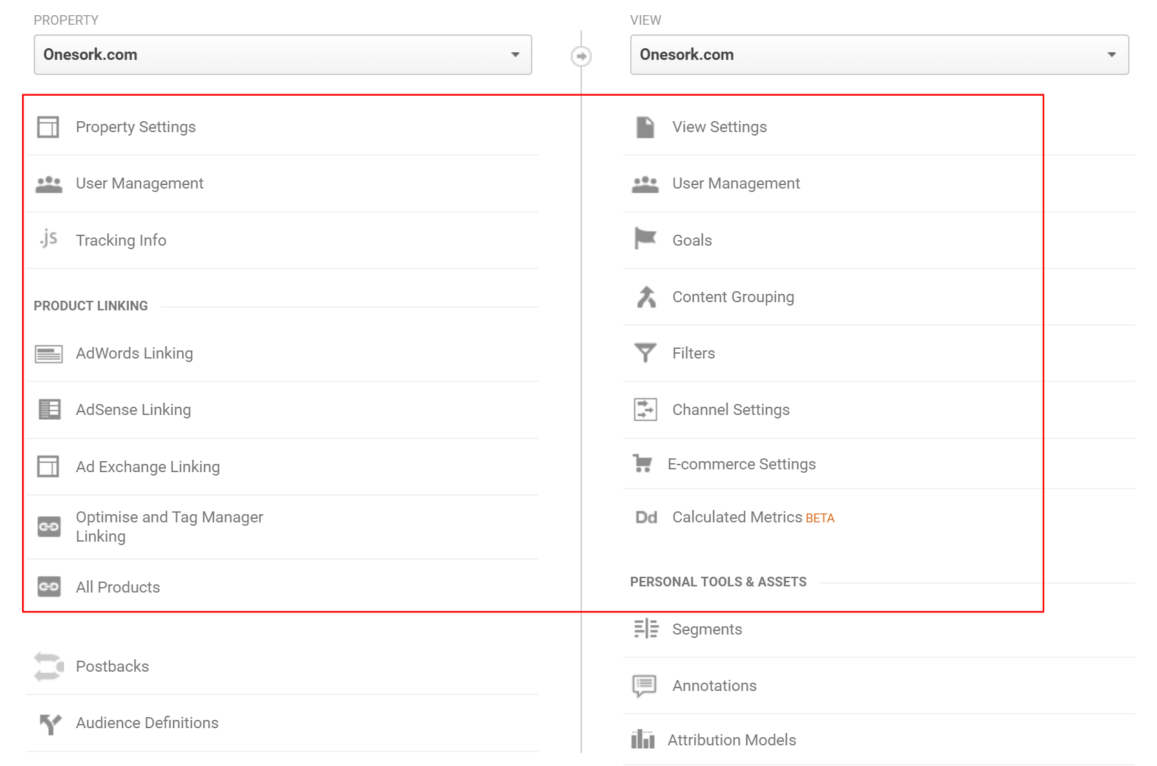Click the Channel Settings icon

coord(645,409)
